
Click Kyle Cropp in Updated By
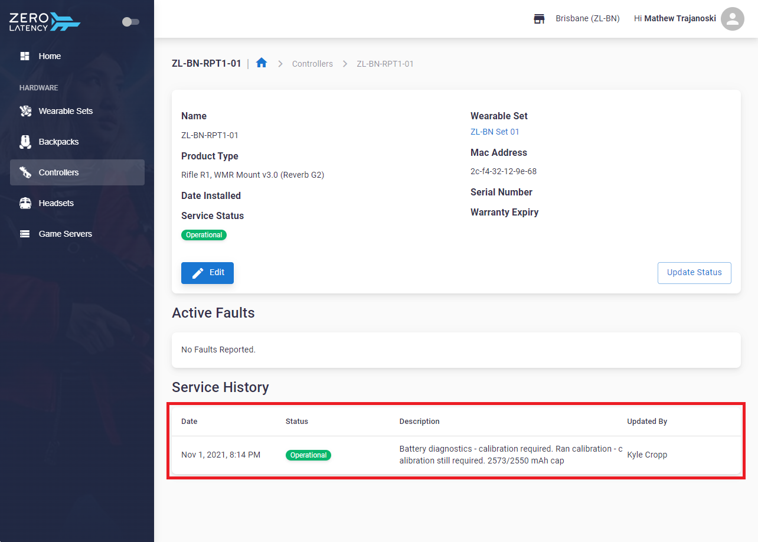647,455
